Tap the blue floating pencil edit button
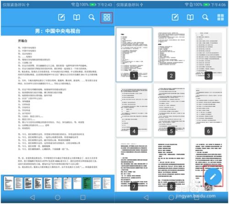Viewport: 229px width, 204px height. [213, 176]
